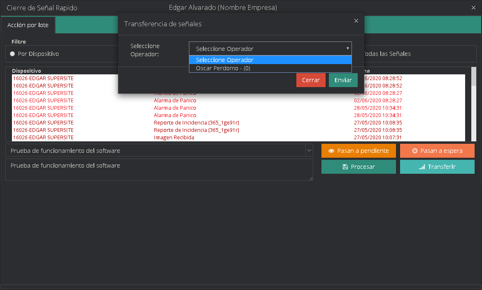Screen dimensions: 482x290
Task: Click the clock icon on Pasan a espera
Action: pyautogui.click(x=415, y=151)
